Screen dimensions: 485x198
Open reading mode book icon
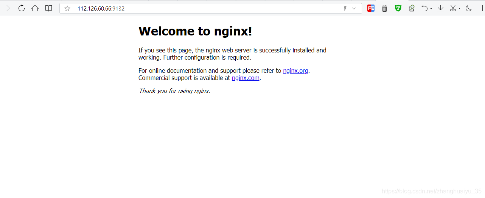[49, 8]
